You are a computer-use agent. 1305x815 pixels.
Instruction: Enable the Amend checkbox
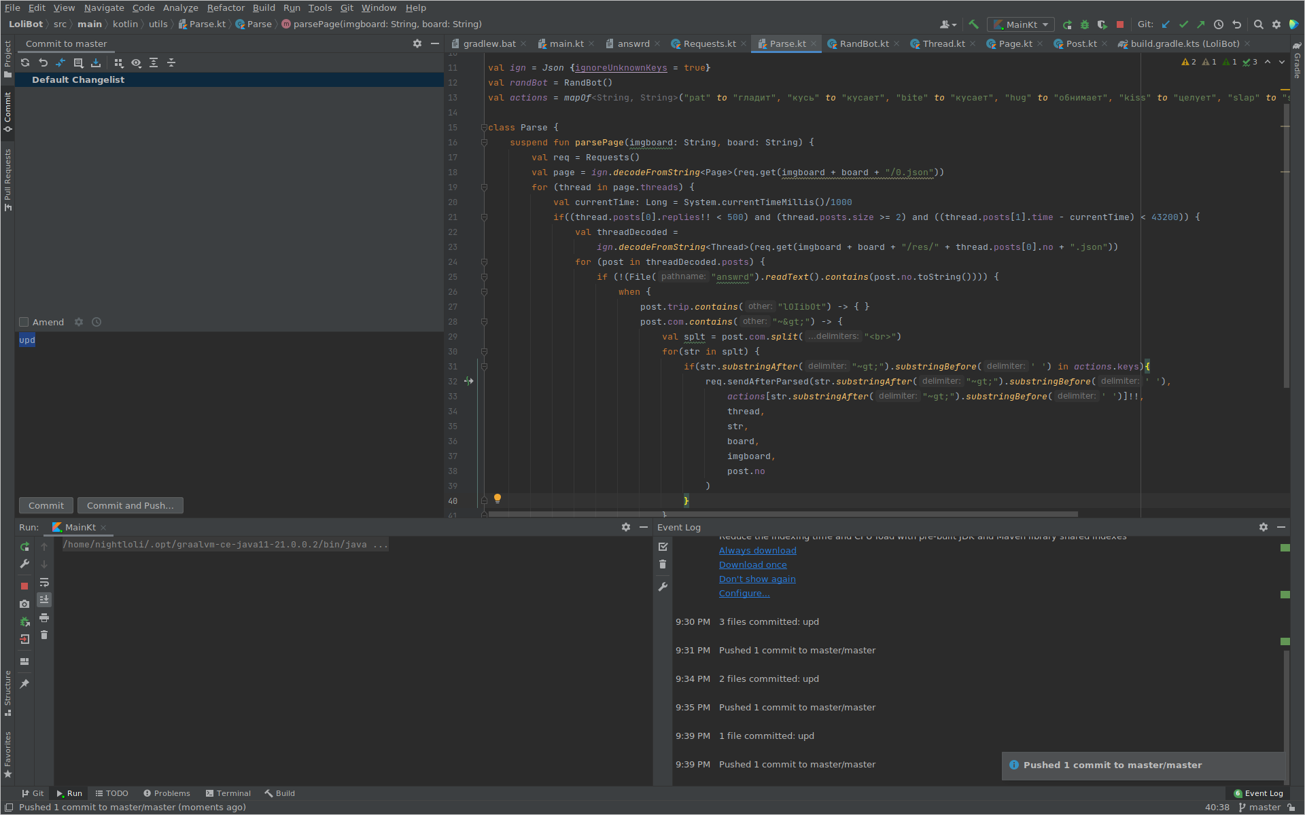click(x=24, y=322)
